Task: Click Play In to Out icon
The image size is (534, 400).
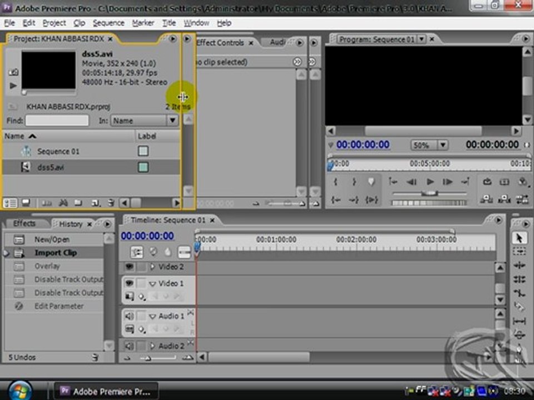Action: tap(371, 199)
